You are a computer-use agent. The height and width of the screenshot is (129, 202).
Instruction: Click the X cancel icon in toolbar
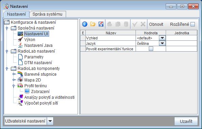click(143, 24)
